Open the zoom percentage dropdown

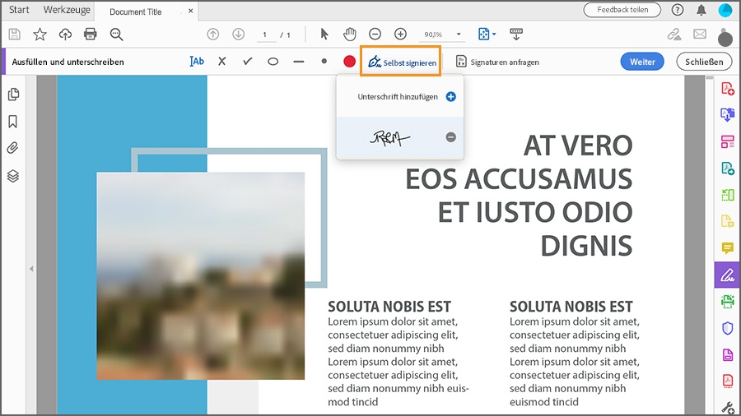pos(458,35)
